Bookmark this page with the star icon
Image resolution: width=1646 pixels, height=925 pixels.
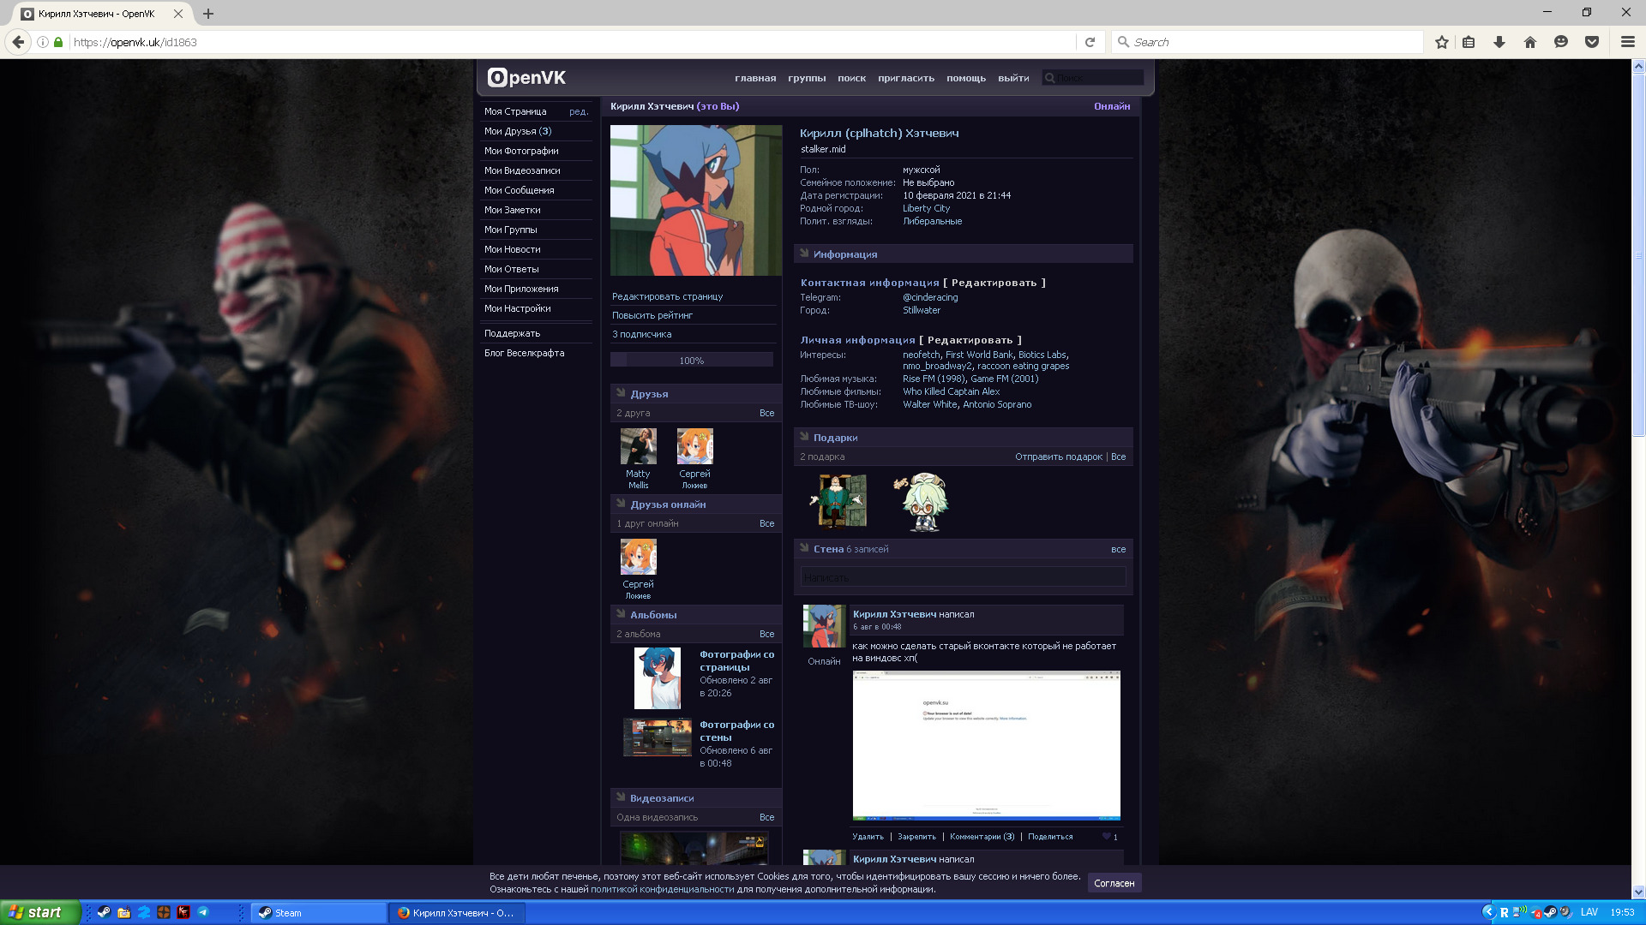tap(1442, 42)
